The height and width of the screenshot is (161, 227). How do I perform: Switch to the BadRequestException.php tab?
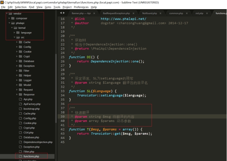tap(116, 13)
